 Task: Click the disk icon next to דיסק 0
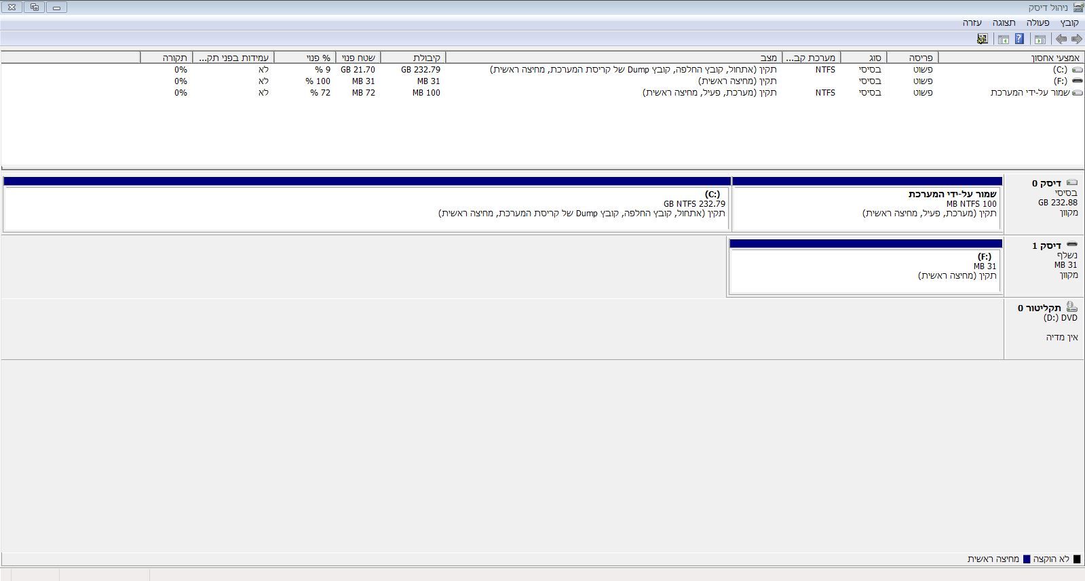pyautogui.click(x=1072, y=183)
